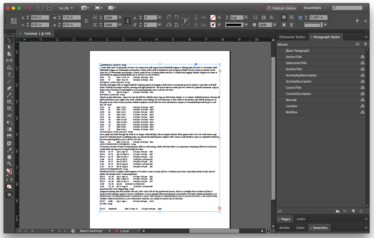The image size is (374, 238).
Task: Click the Quick Apply lightning icon in control bar
Action: coord(357,21)
